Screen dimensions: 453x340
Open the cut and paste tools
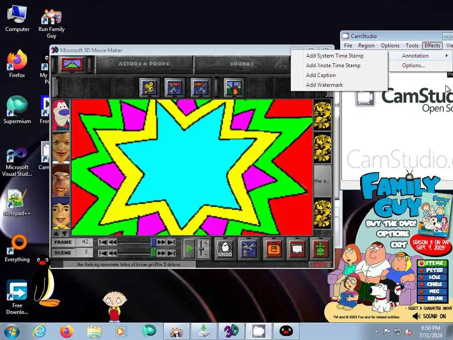click(x=249, y=249)
